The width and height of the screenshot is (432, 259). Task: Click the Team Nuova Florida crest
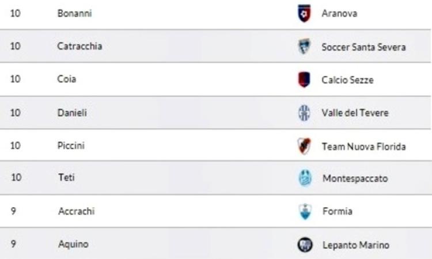[304, 146]
